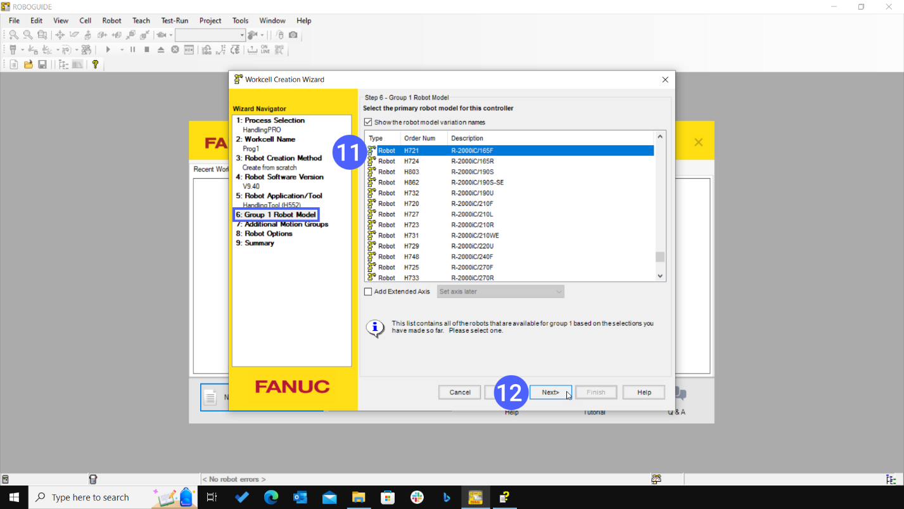Open the Test-Run menu

174,20
